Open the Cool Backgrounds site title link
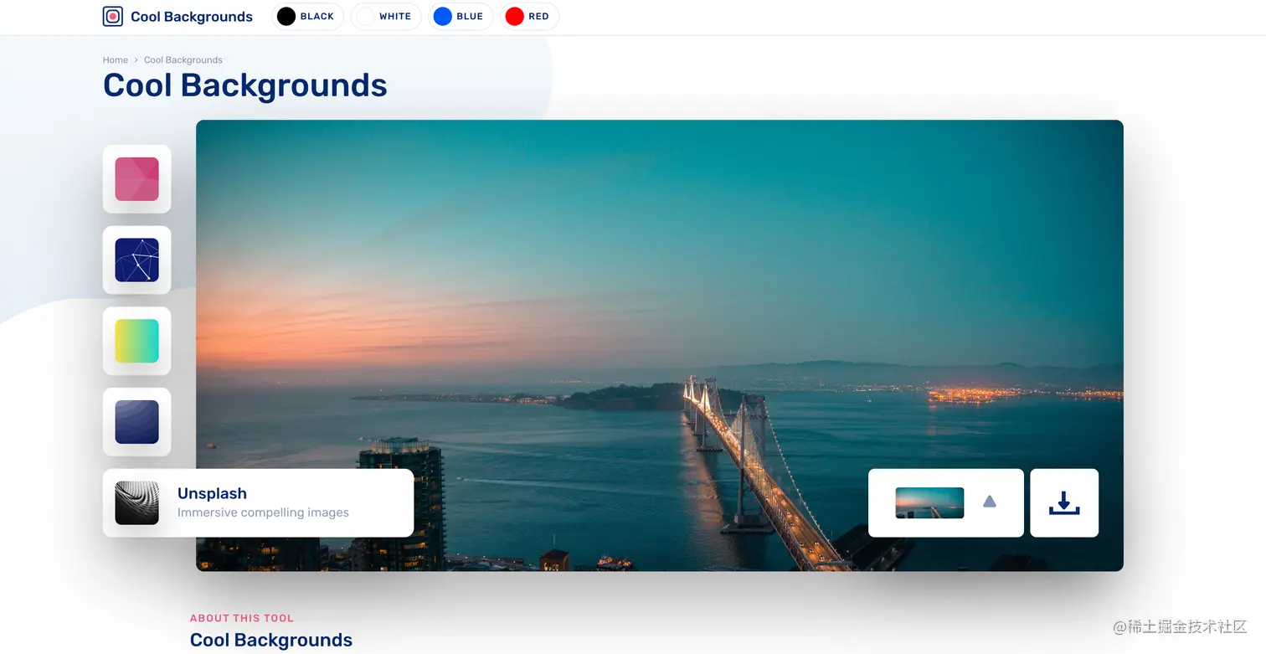 (x=192, y=17)
